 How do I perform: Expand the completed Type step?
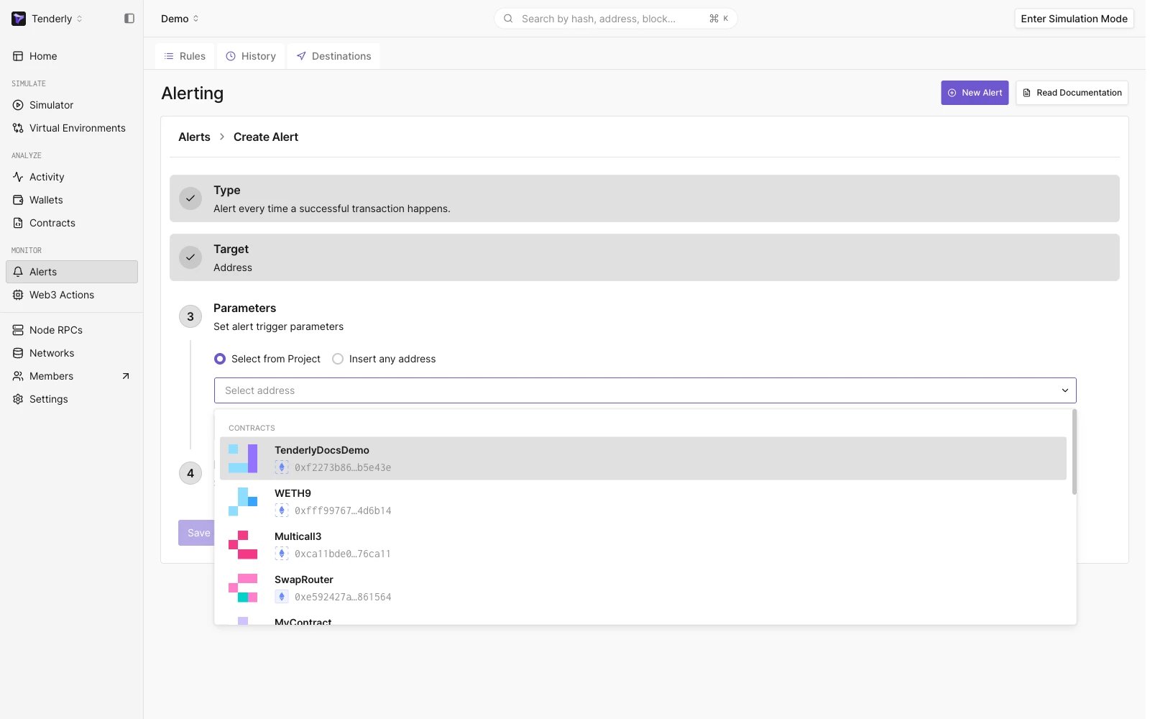pyautogui.click(x=645, y=198)
